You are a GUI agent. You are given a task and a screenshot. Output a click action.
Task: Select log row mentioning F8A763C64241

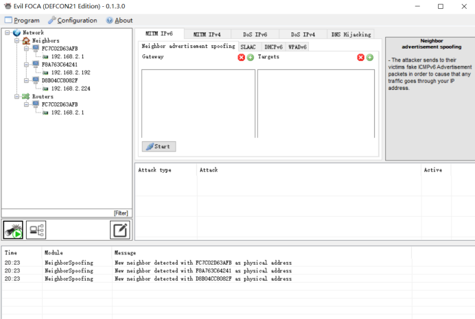[x=207, y=271]
